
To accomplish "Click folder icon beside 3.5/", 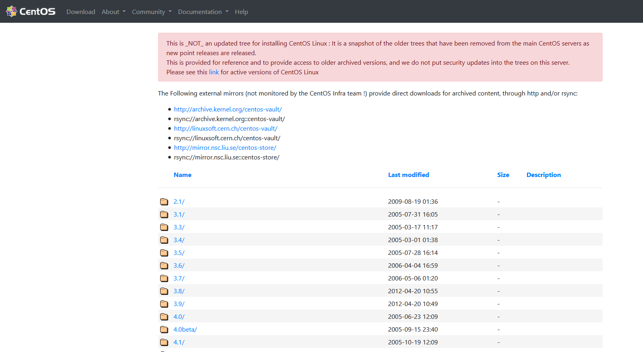I will click(x=164, y=253).
